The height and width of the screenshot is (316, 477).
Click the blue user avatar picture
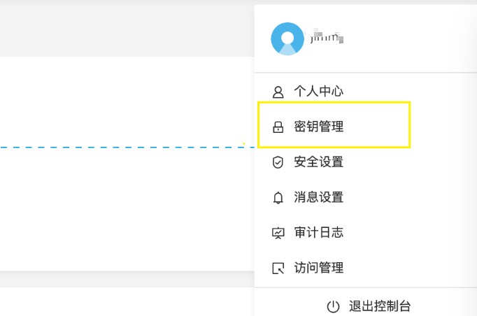coord(287,38)
